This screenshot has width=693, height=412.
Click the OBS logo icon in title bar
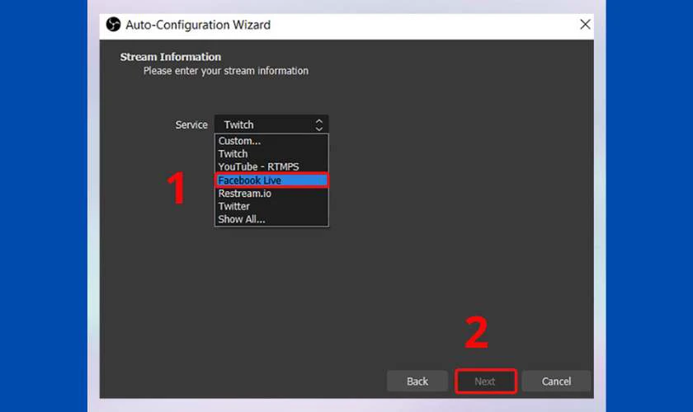click(113, 24)
